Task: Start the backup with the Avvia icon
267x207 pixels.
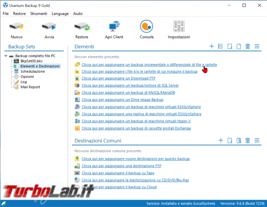Action: (49, 27)
